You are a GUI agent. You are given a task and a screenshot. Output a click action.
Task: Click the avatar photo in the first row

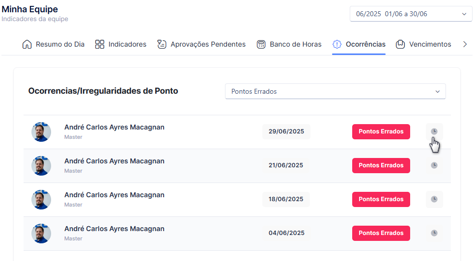click(41, 132)
